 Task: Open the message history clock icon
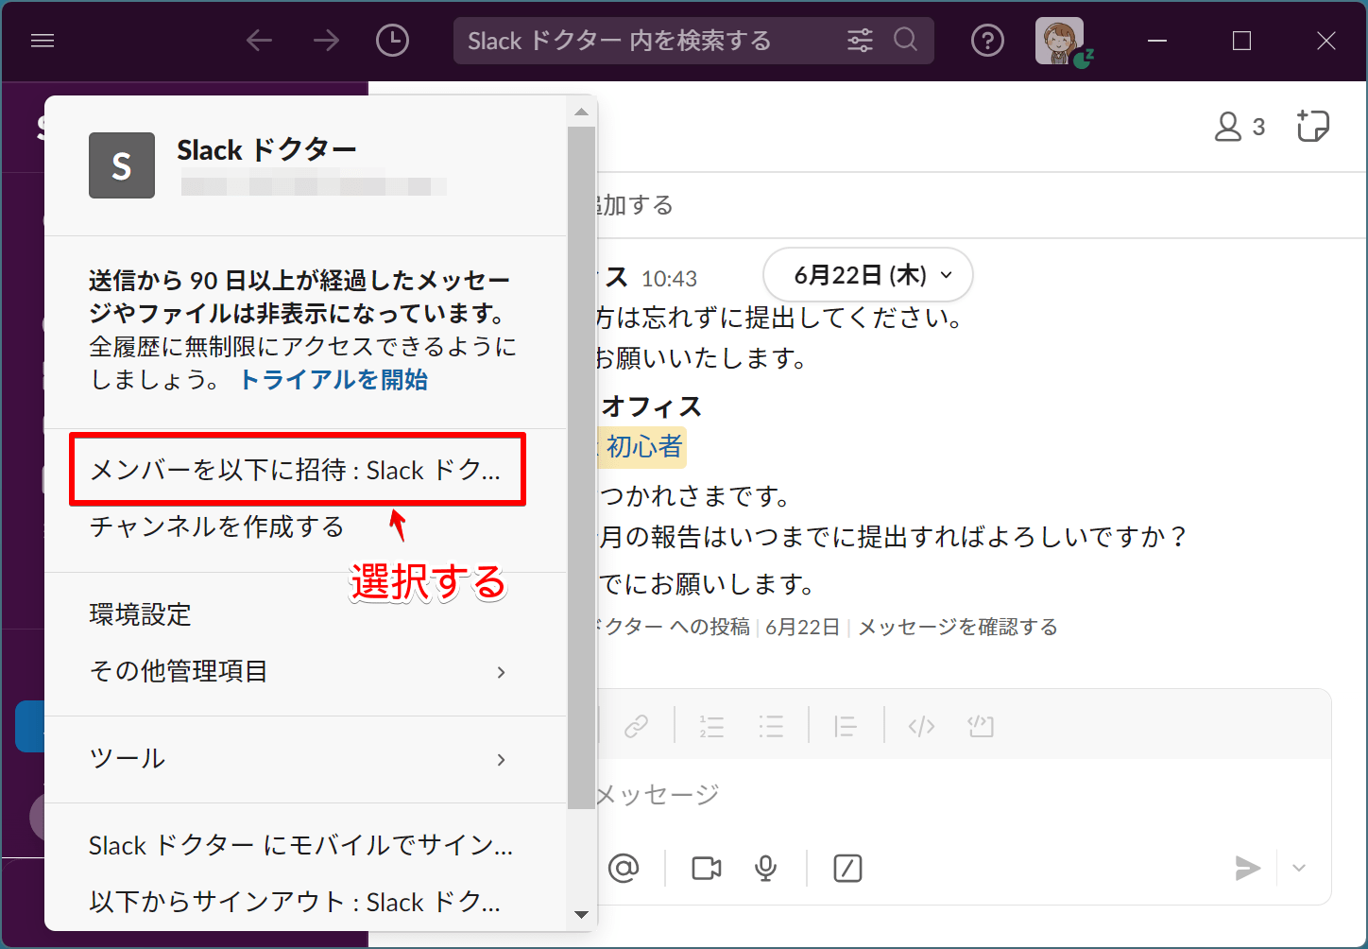392,40
